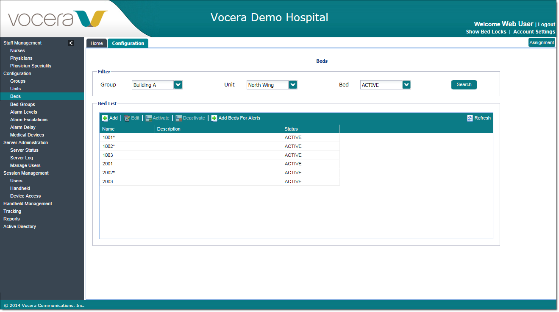Sort by the Description column header

point(218,129)
